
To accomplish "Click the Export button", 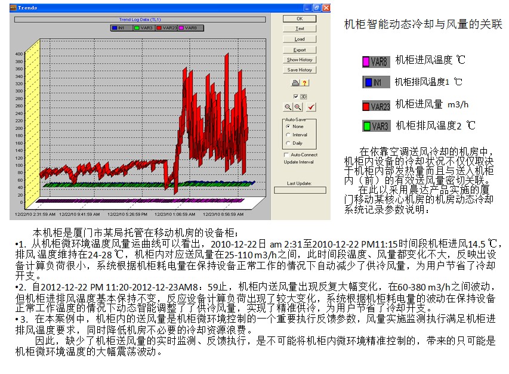I will point(300,50).
